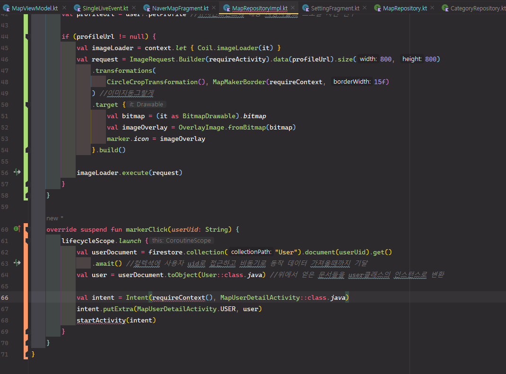Viewport: 506px width, 374px height.
Task: Click line number 66 in the gutter
Action: (5, 297)
